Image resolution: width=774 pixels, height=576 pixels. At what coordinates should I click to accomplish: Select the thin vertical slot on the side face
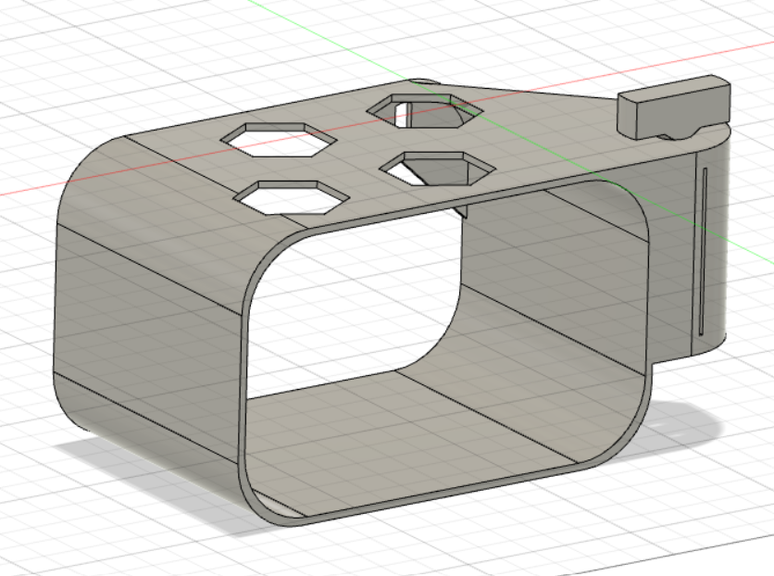(x=704, y=252)
